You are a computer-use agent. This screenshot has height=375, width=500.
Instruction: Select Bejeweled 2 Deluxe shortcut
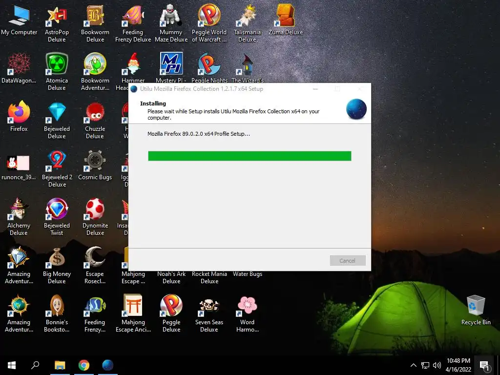tap(57, 169)
